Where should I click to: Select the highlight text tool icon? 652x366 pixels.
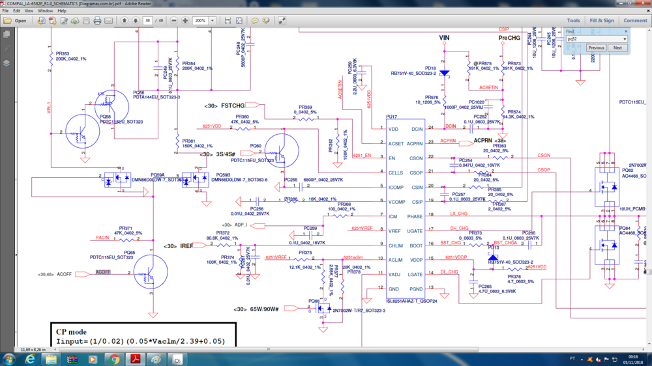point(266,20)
